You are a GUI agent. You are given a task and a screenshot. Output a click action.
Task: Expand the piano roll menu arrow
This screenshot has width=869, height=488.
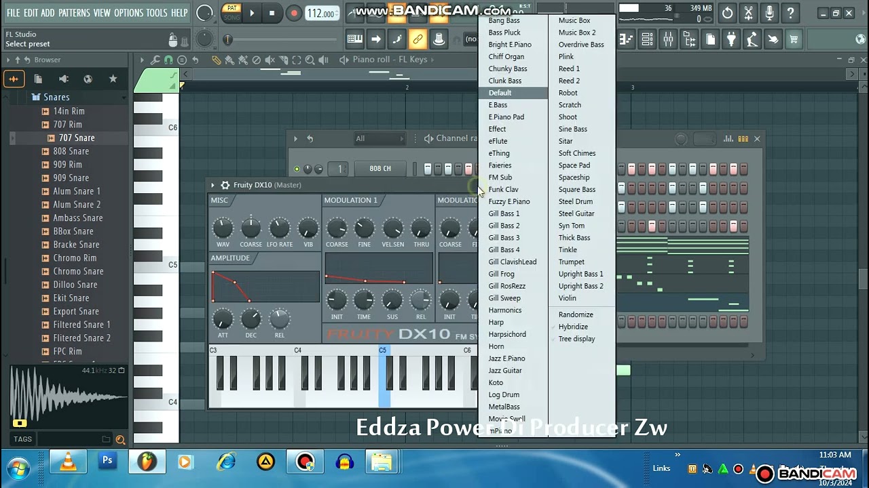tap(142, 60)
